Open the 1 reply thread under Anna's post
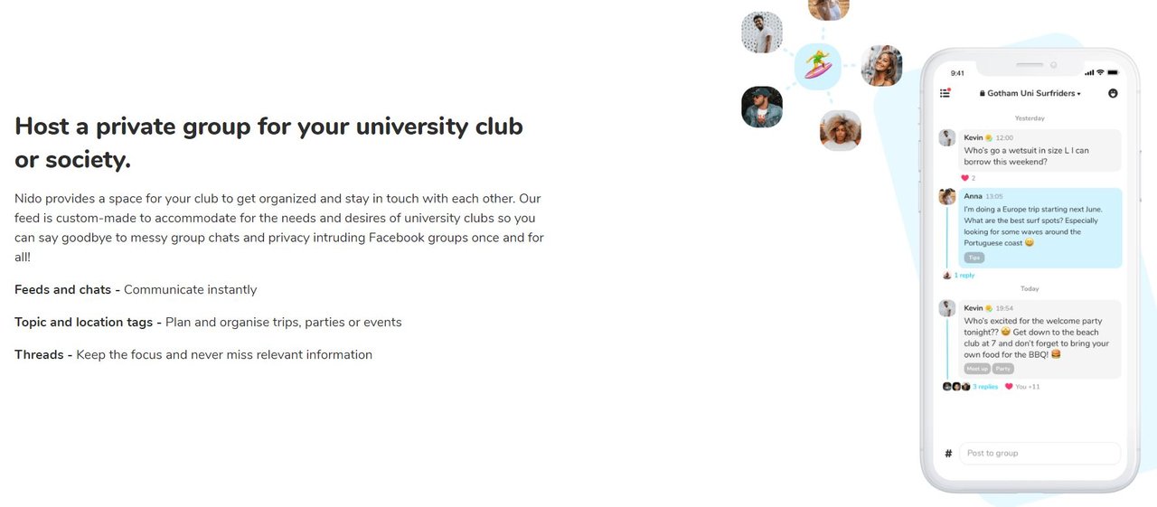Viewport: 1157px width, 507px height. tap(964, 276)
